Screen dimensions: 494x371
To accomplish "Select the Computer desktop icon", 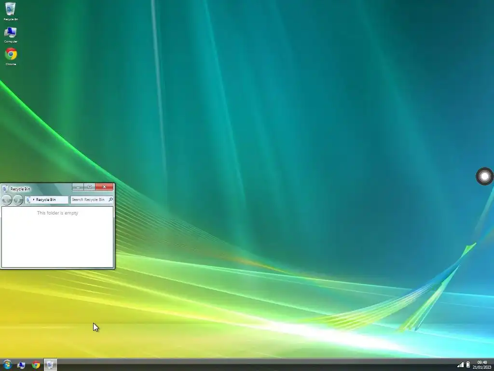I will point(11,35).
